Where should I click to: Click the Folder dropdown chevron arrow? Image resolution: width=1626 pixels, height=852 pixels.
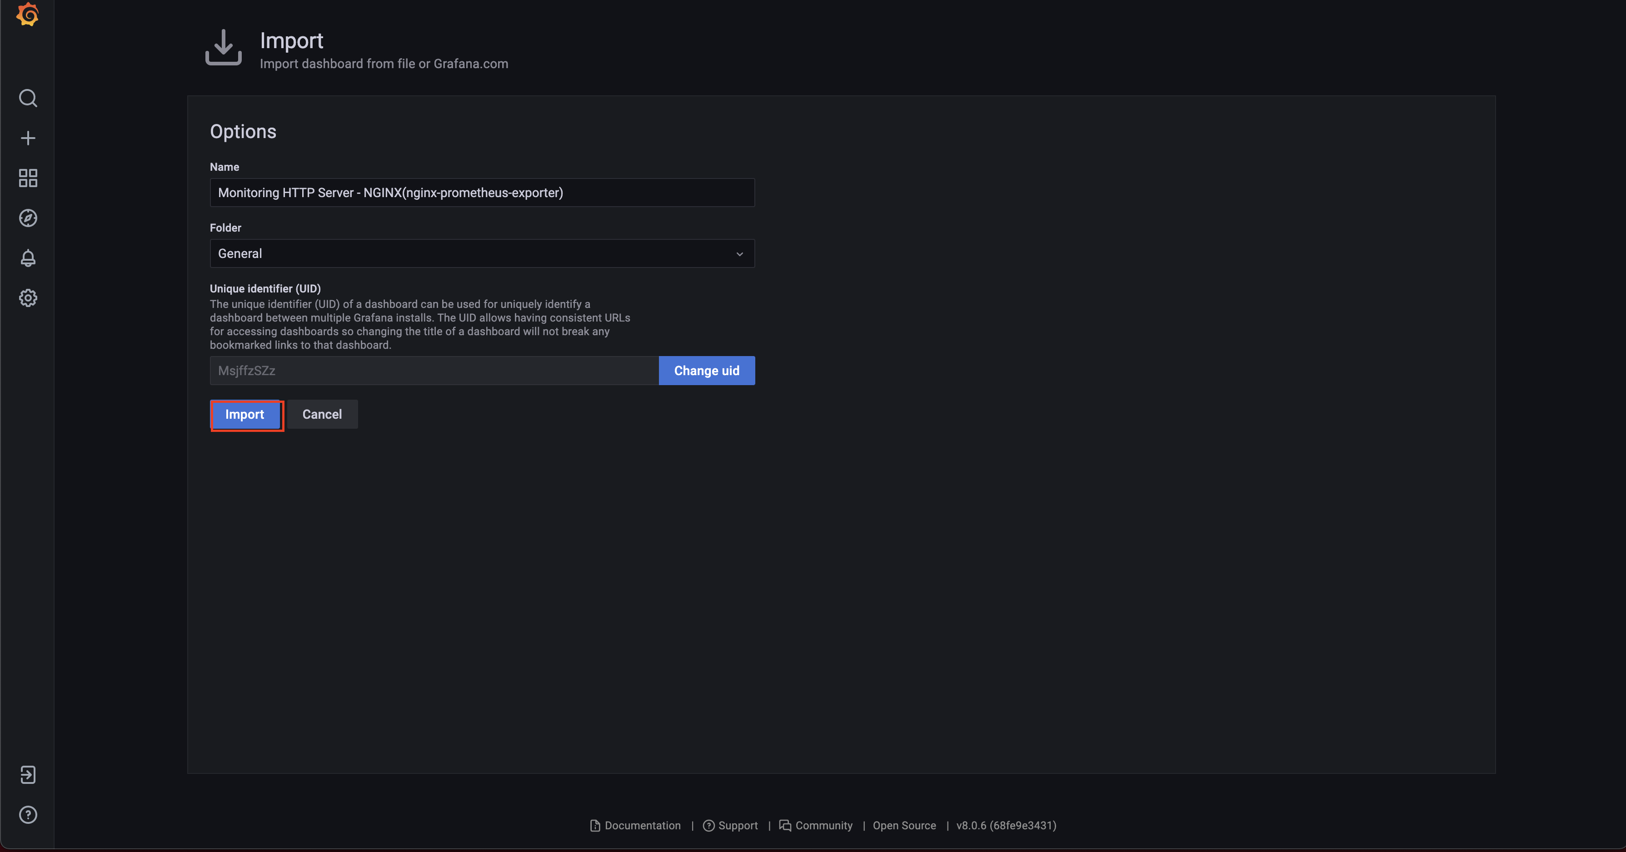pos(739,254)
